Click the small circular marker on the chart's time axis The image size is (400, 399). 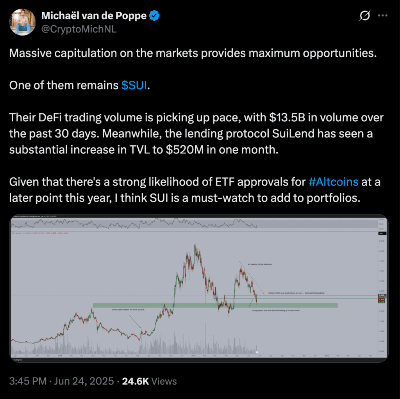257,352
